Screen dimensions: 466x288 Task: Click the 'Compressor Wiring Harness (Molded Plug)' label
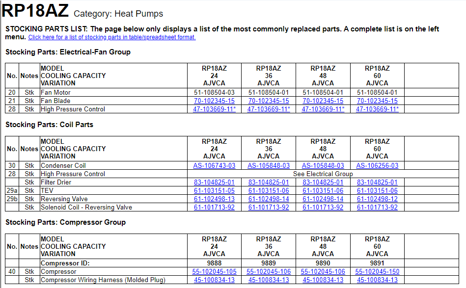point(103,280)
